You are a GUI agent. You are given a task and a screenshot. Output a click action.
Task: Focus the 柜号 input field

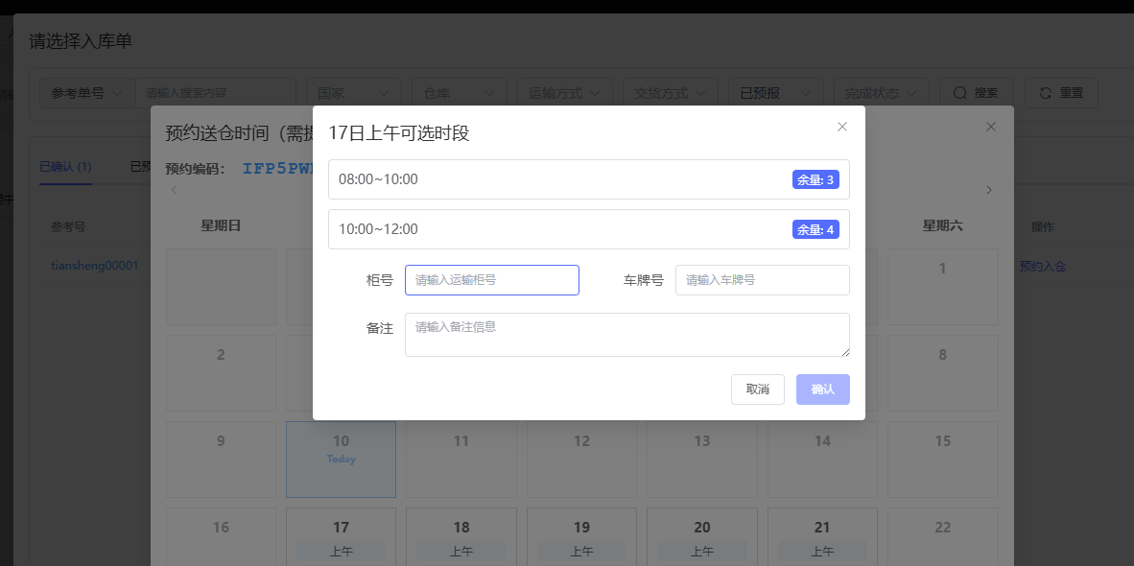pos(491,280)
